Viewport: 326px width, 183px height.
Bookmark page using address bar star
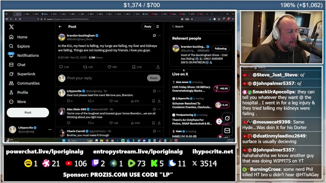click(x=192, y=19)
